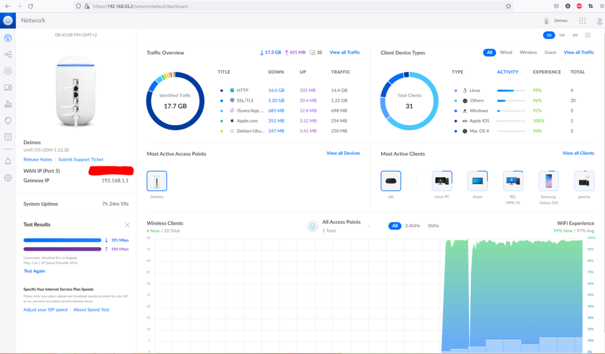Viewport: 605px width, 354px height.
Task: Sort client types by Activity column
Action: (508, 72)
